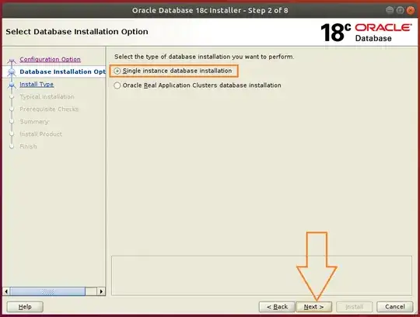Select Single instance database installation radio
420x317 pixels.
click(117, 71)
